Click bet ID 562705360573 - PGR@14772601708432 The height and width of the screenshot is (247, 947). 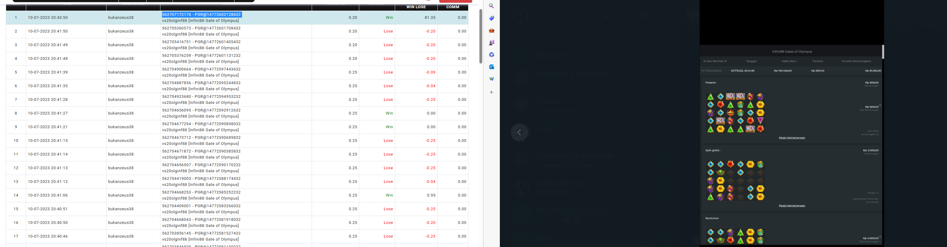(202, 28)
